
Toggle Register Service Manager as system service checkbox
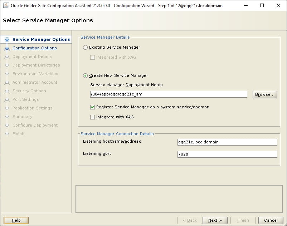(92, 107)
